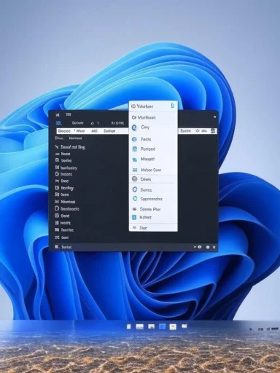This screenshot has height=373, width=280.
Task: Click the system tray clock on taskbar
Action: pyautogui.click(x=275, y=329)
